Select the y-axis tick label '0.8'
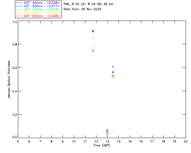 15,44
